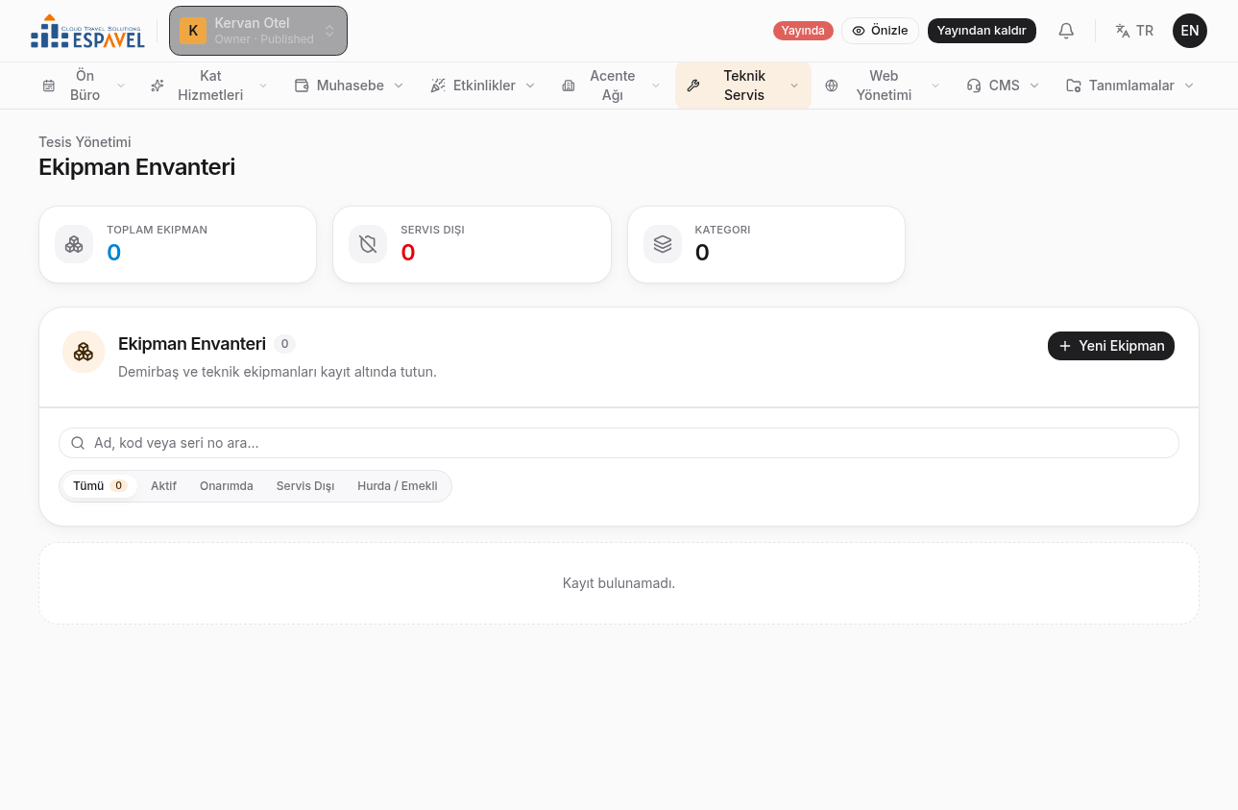Click the Tanımlamalar folder icon
The image size is (1238, 810).
[1074, 86]
